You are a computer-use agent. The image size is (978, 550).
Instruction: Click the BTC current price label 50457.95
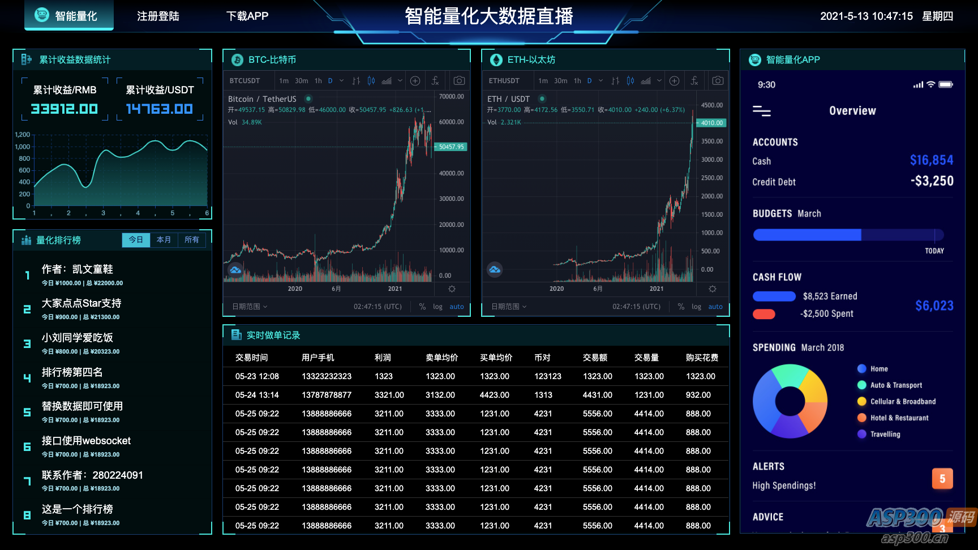click(451, 147)
